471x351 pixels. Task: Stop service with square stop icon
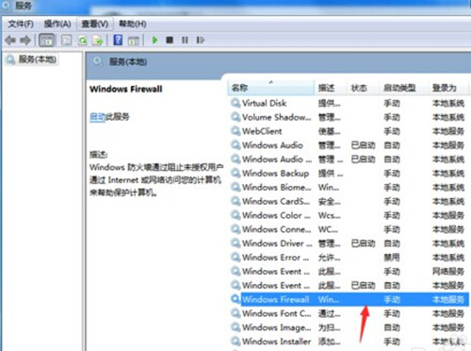coord(170,41)
